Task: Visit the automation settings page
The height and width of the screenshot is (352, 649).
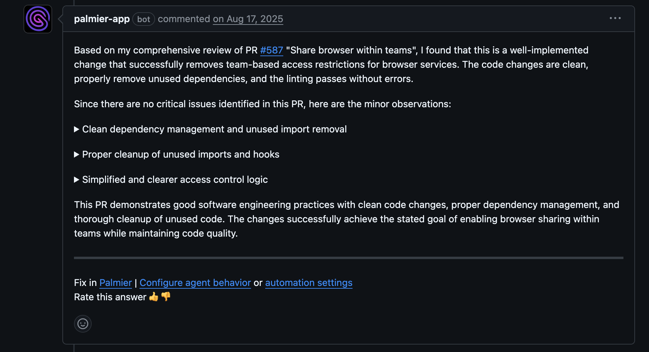Action: [x=308, y=283]
